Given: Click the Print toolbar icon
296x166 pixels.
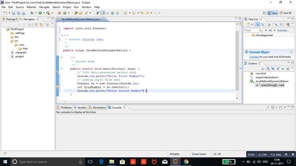Looking at the screenshot, I should (x=24, y=13).
